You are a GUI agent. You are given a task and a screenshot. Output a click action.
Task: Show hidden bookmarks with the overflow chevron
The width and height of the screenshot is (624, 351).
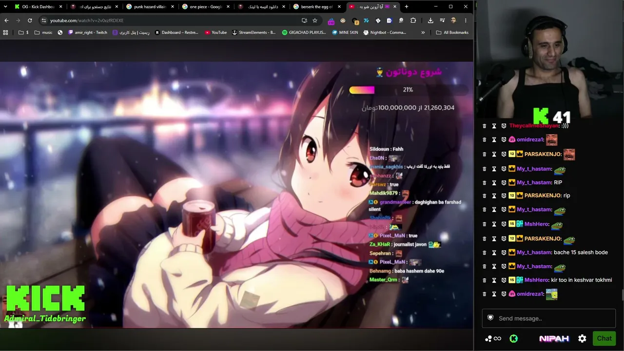point(423,33)
